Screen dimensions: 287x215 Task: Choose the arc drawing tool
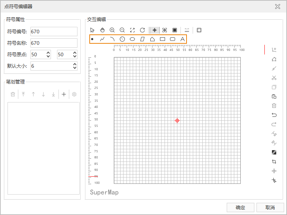pyautogui.click(x=112, y=39)
